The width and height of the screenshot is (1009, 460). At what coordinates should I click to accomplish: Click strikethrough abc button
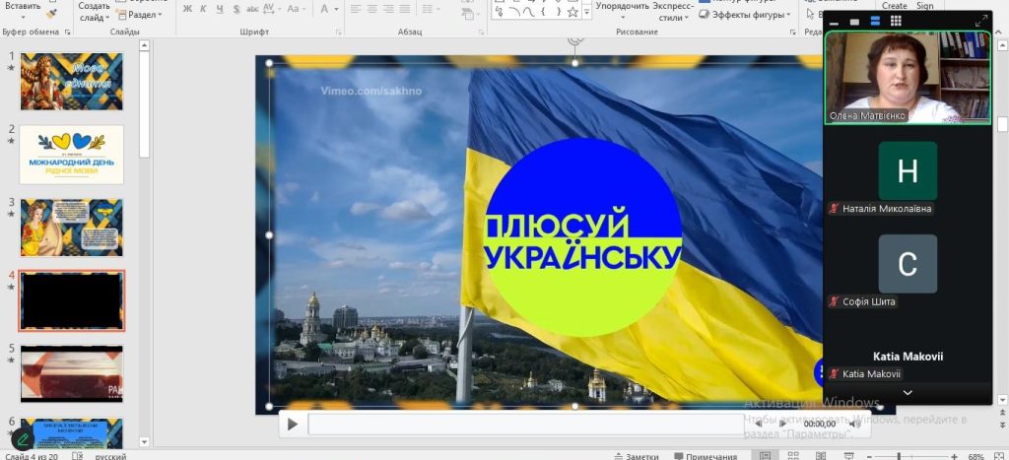(x=252, y=9)
